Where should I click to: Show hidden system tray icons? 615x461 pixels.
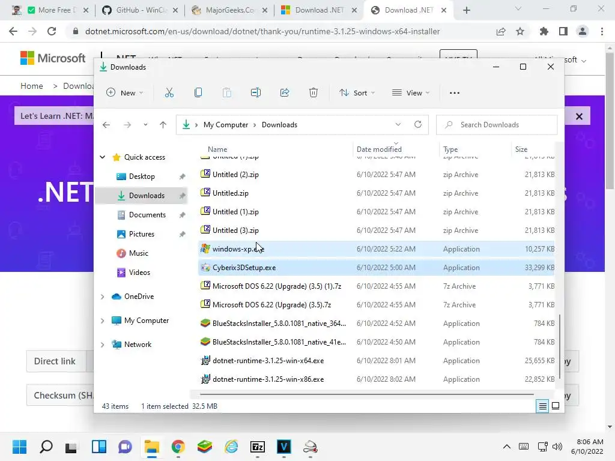tap(507, 447)
